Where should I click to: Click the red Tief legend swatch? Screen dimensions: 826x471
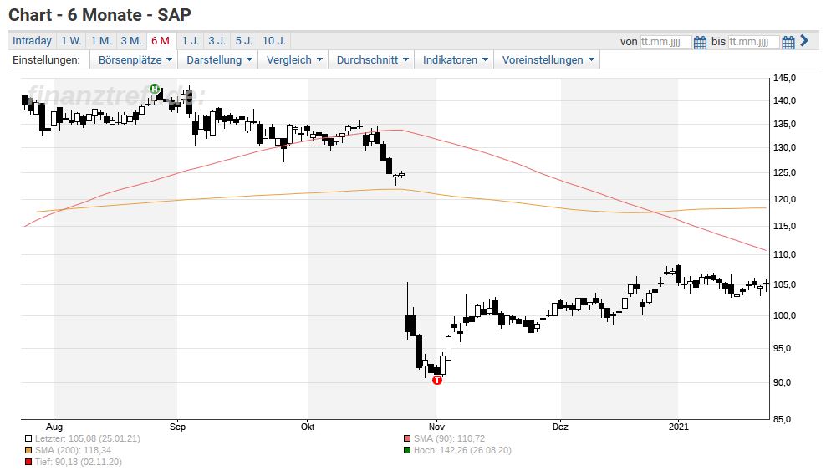pos(28,462)
